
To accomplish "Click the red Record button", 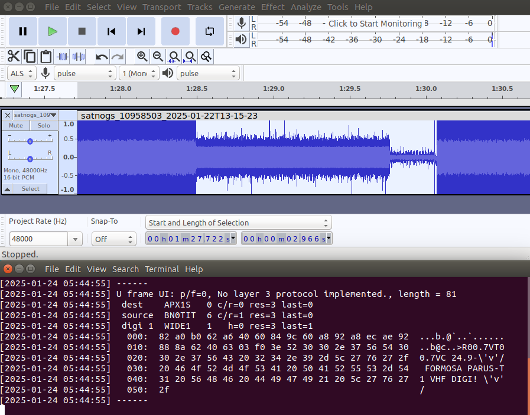I will pos(175,31).
